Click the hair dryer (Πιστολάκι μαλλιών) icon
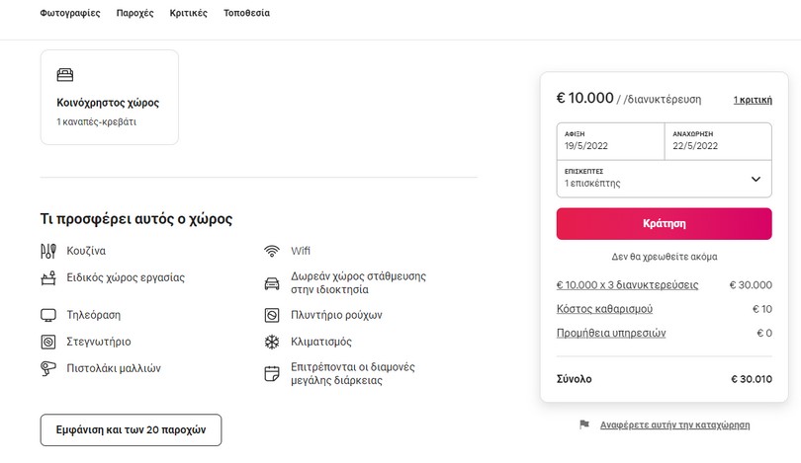 click(x=48, y=369)
